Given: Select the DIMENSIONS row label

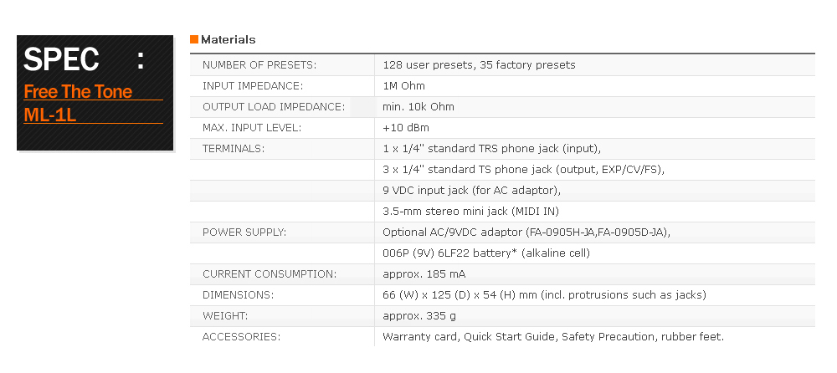Looking at the screenshot, I should [238, 295].
